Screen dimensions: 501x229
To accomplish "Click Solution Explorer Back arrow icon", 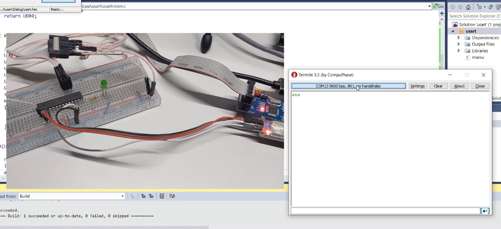I will tap(453, 7).
